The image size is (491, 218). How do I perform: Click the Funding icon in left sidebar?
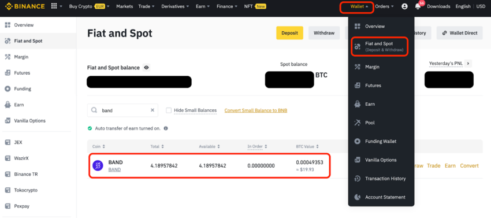[x=8, y=89]
